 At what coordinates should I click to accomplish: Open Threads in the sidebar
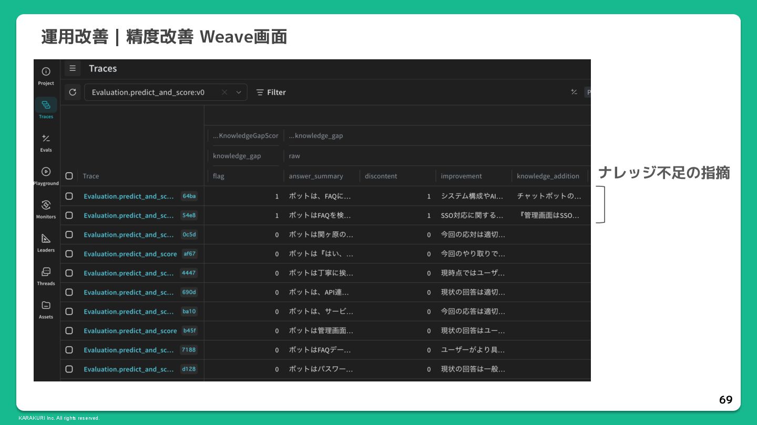tap(46, 275)
